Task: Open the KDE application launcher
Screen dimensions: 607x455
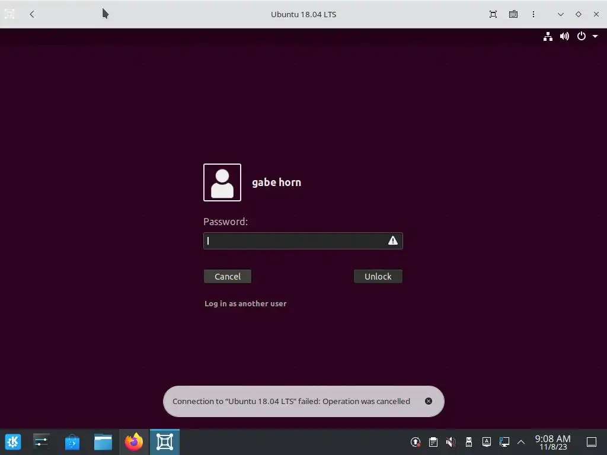Action: pos(13,442)
